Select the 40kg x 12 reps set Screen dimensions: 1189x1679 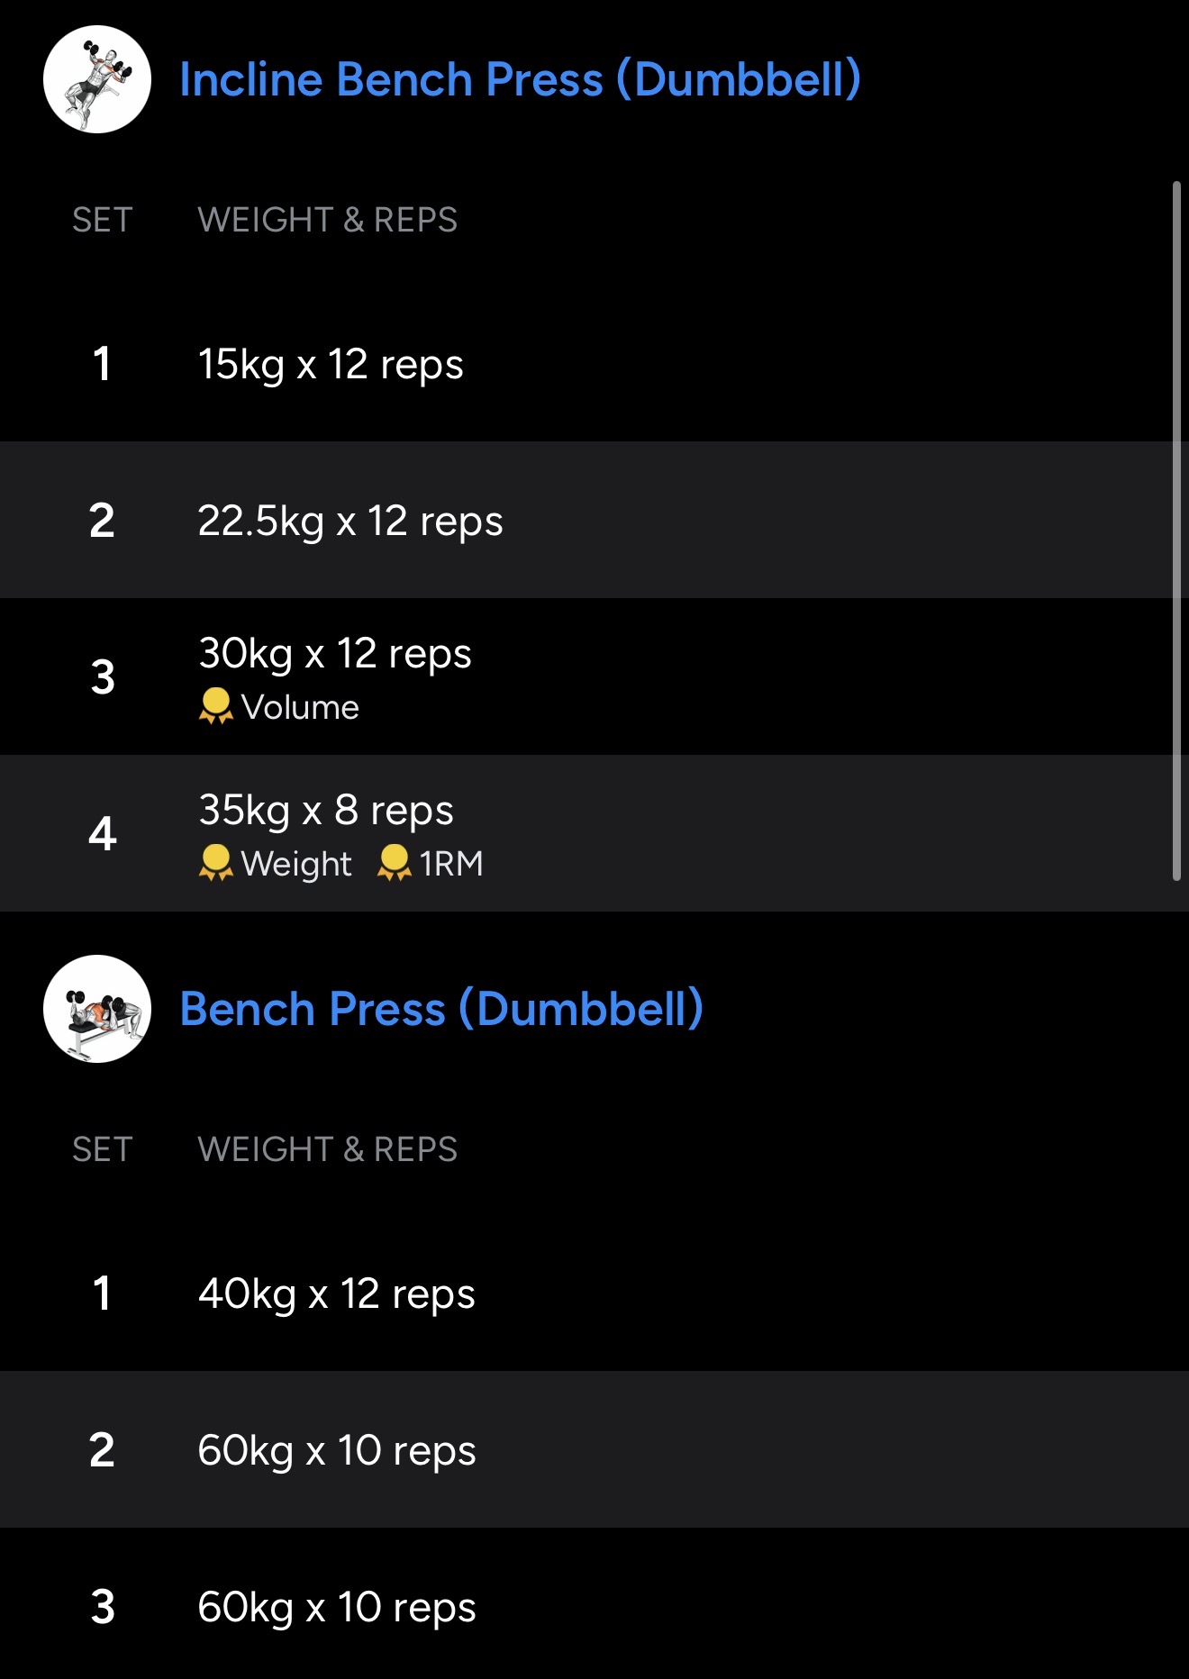click(337, 1294)
